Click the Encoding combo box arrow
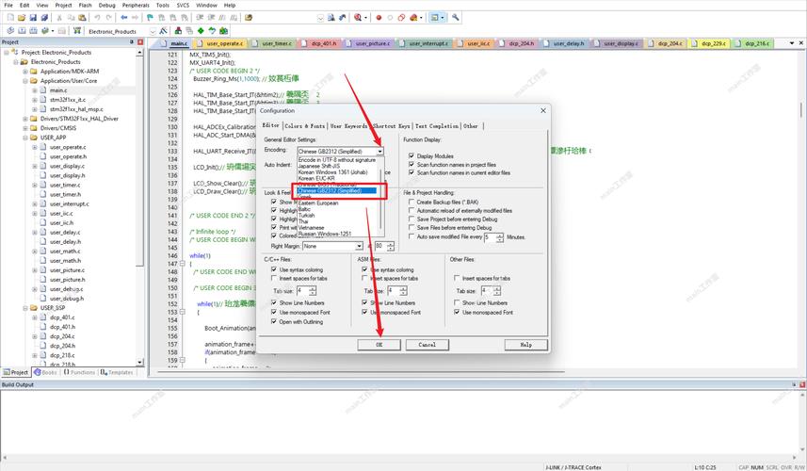 pyautogui.click(x=379, y=152)
